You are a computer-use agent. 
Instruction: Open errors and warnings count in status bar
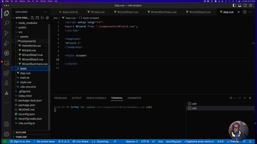[63, 142]
